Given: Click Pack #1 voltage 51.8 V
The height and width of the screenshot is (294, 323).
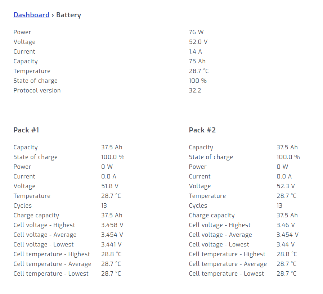Looking at the screenshot, I should 110,186.
